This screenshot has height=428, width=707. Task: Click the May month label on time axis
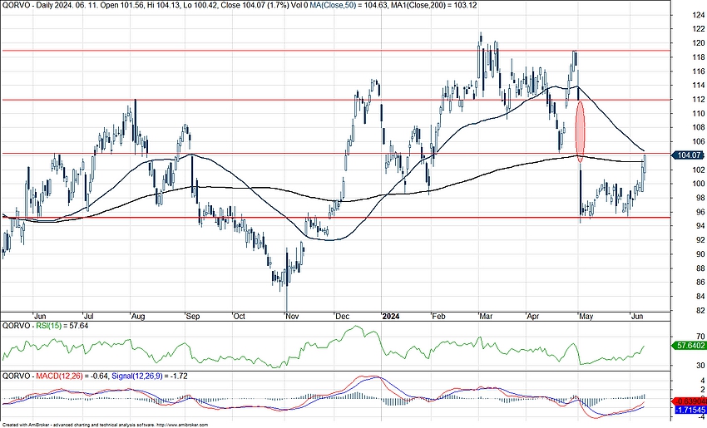pyautogui.click(x=587, y=317)
